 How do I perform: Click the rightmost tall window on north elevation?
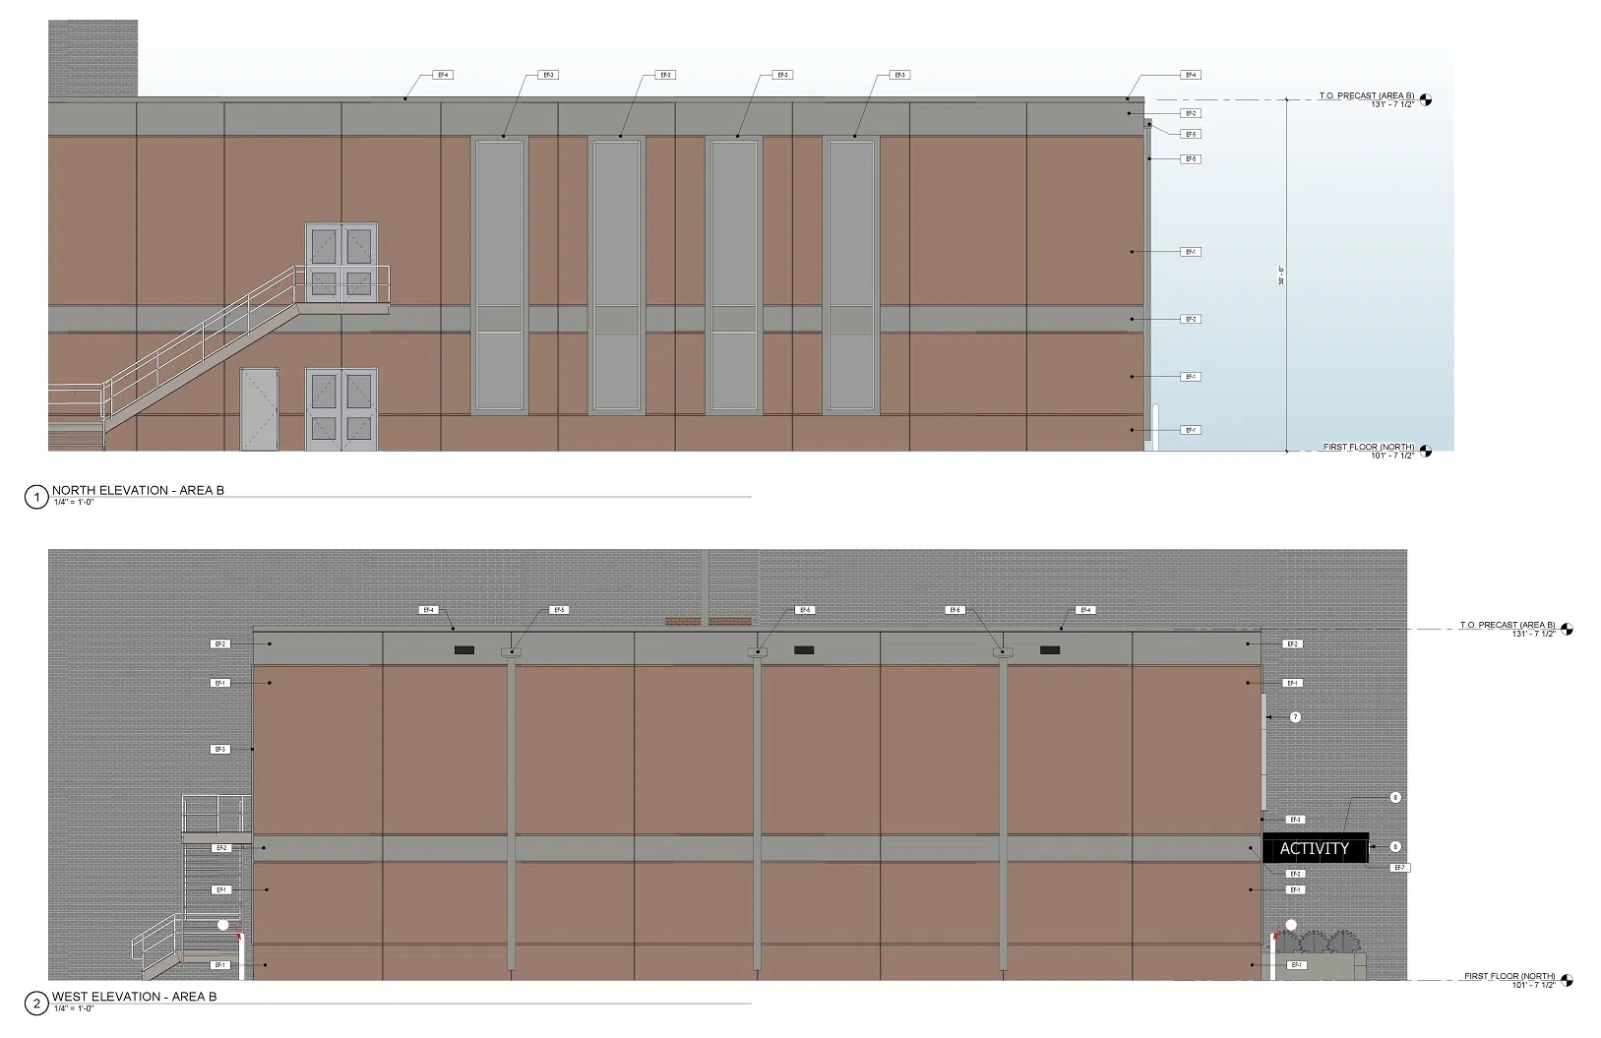click(851, 275)
